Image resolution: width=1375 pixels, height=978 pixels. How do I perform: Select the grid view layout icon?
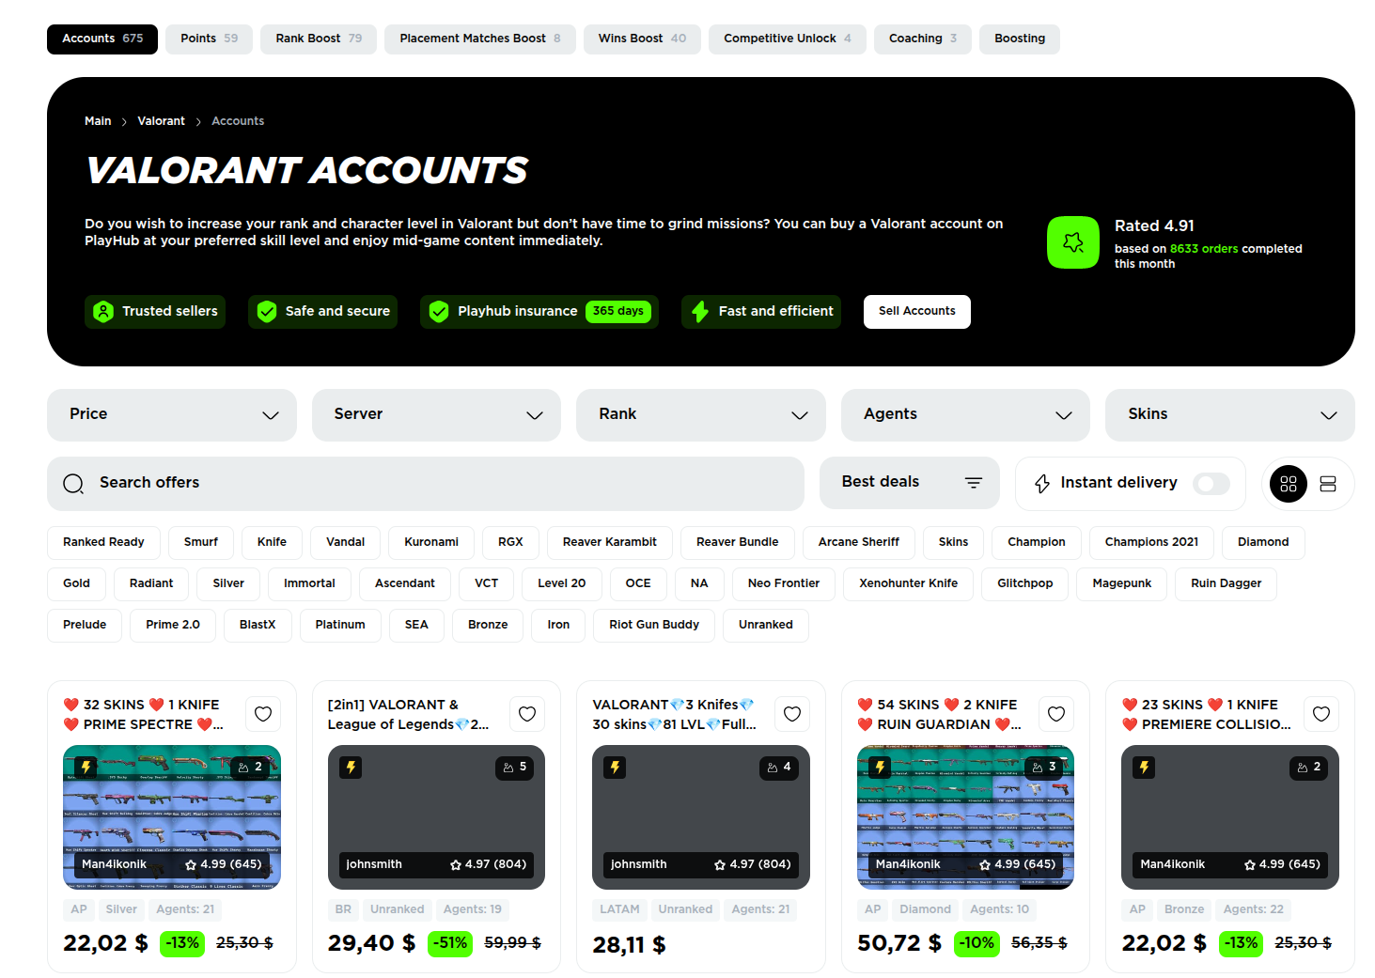[1288, 484]
